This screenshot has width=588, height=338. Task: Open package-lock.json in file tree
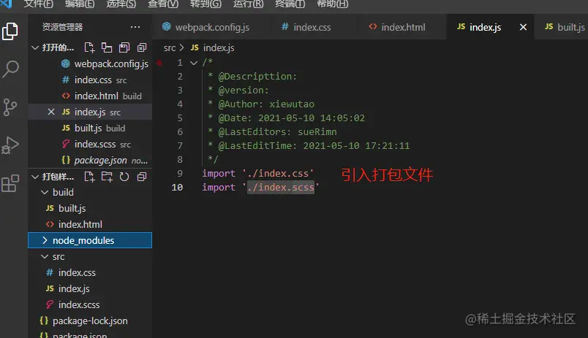pyautogui.click(x=90, y=320)
